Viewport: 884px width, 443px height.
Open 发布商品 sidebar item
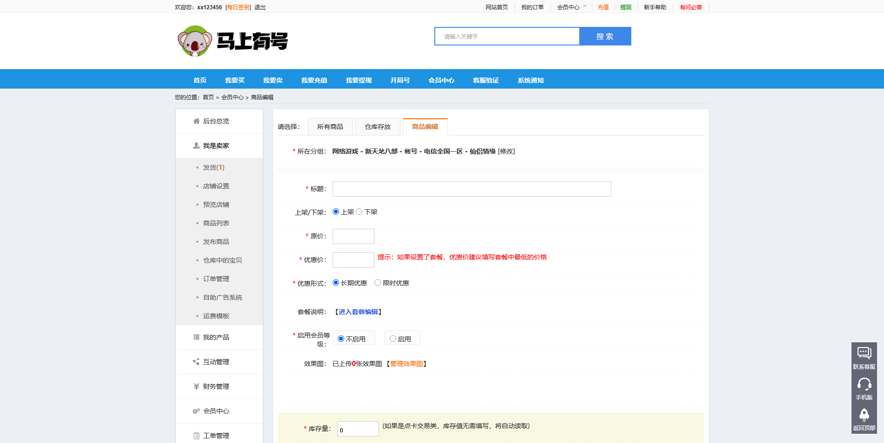(x=216, y=242)
